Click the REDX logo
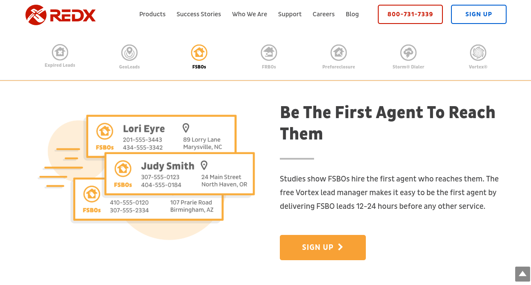This screenshot has height=285, width=531. coord(60,15)
